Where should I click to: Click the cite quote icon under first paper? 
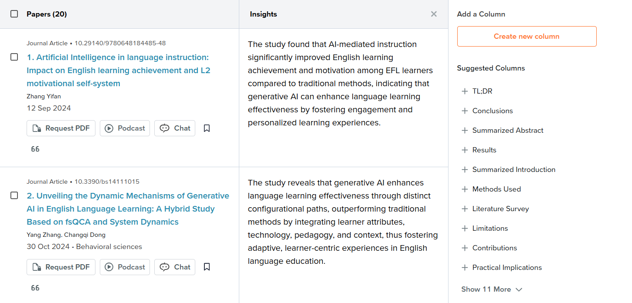tap(35, 149)
